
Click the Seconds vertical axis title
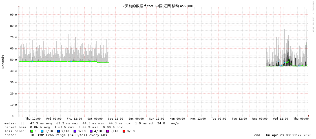3,62
